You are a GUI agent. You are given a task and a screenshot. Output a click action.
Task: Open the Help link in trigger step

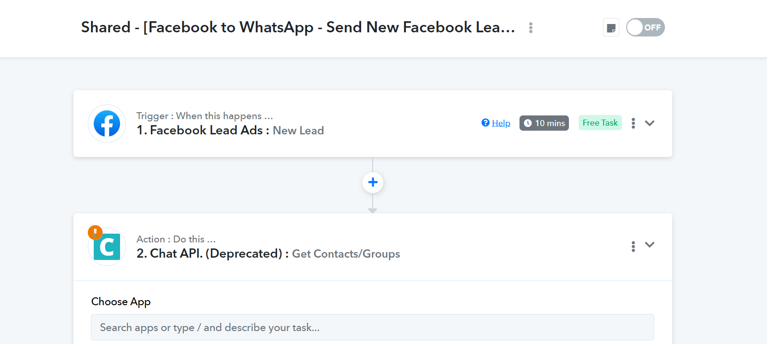pyautogui.click(x=501, y=123)
